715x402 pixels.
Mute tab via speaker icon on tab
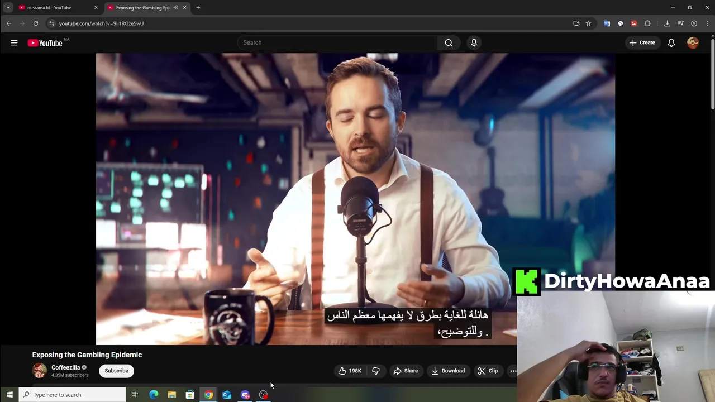click(175, 8)
